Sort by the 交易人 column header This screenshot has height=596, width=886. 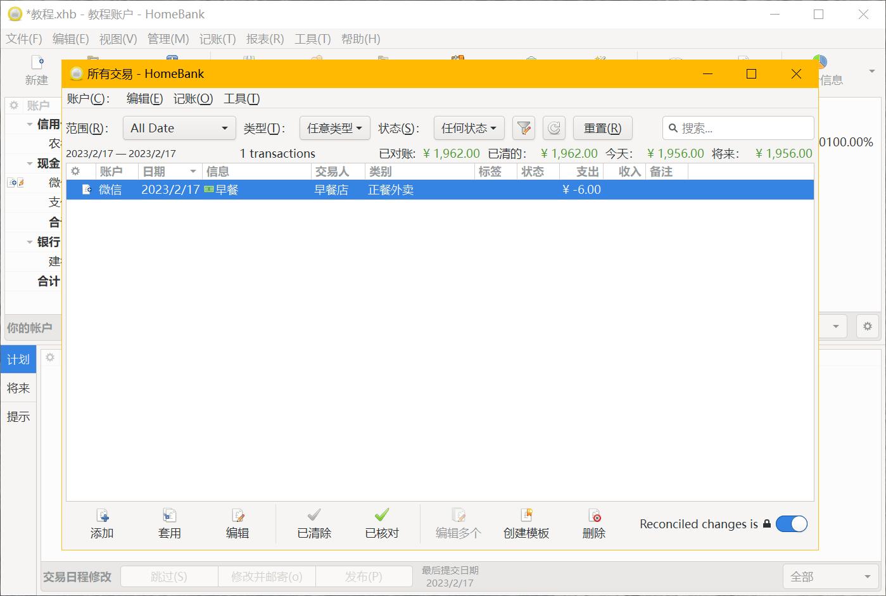tap(338, 172)
